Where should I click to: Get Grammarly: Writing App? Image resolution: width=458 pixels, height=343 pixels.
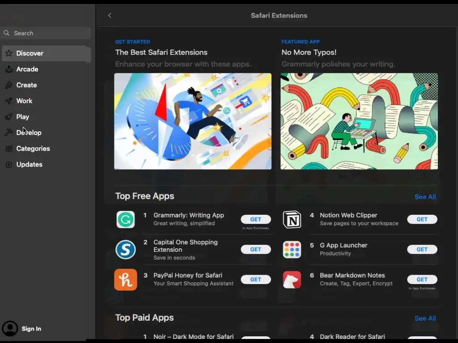[x=255, y=219]
